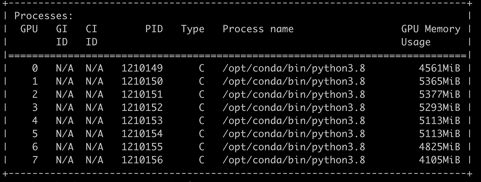Click on the 5293MiB value
Screen dimensions: 481x182
click(439, 107)
